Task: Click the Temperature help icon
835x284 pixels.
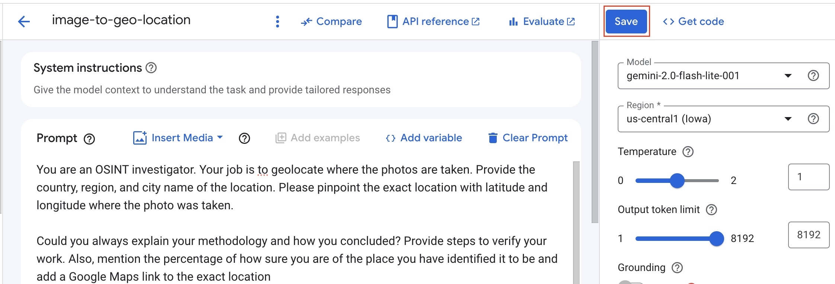Action: pyautogui.click(x=688, y=152)
